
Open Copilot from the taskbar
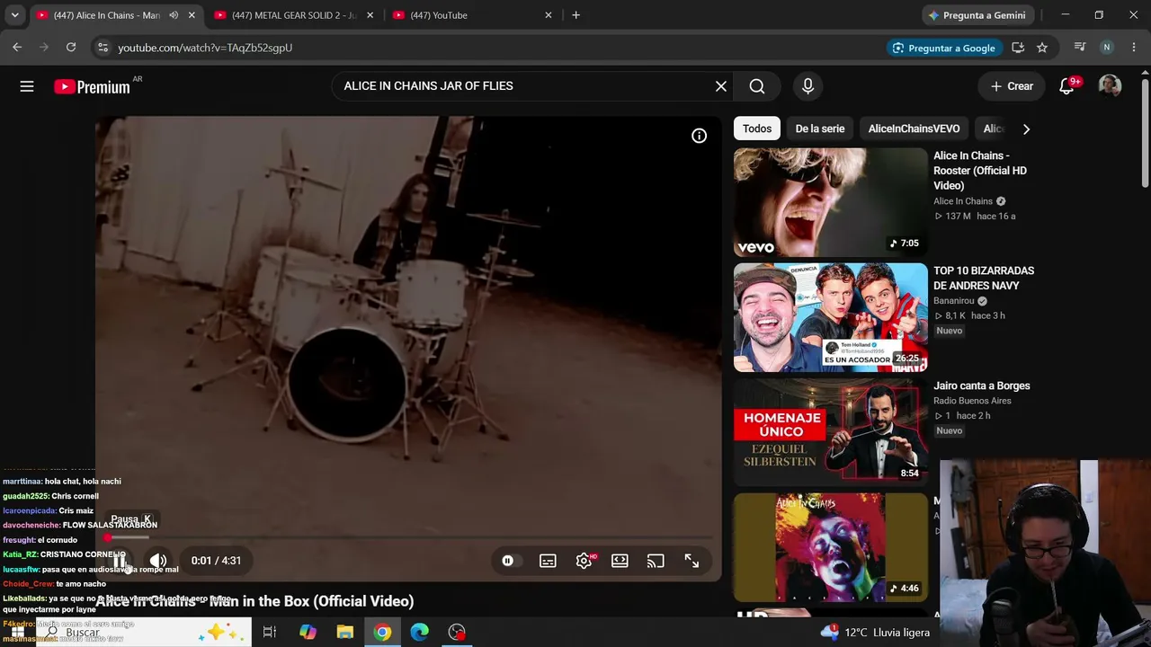tap(308, 633)
